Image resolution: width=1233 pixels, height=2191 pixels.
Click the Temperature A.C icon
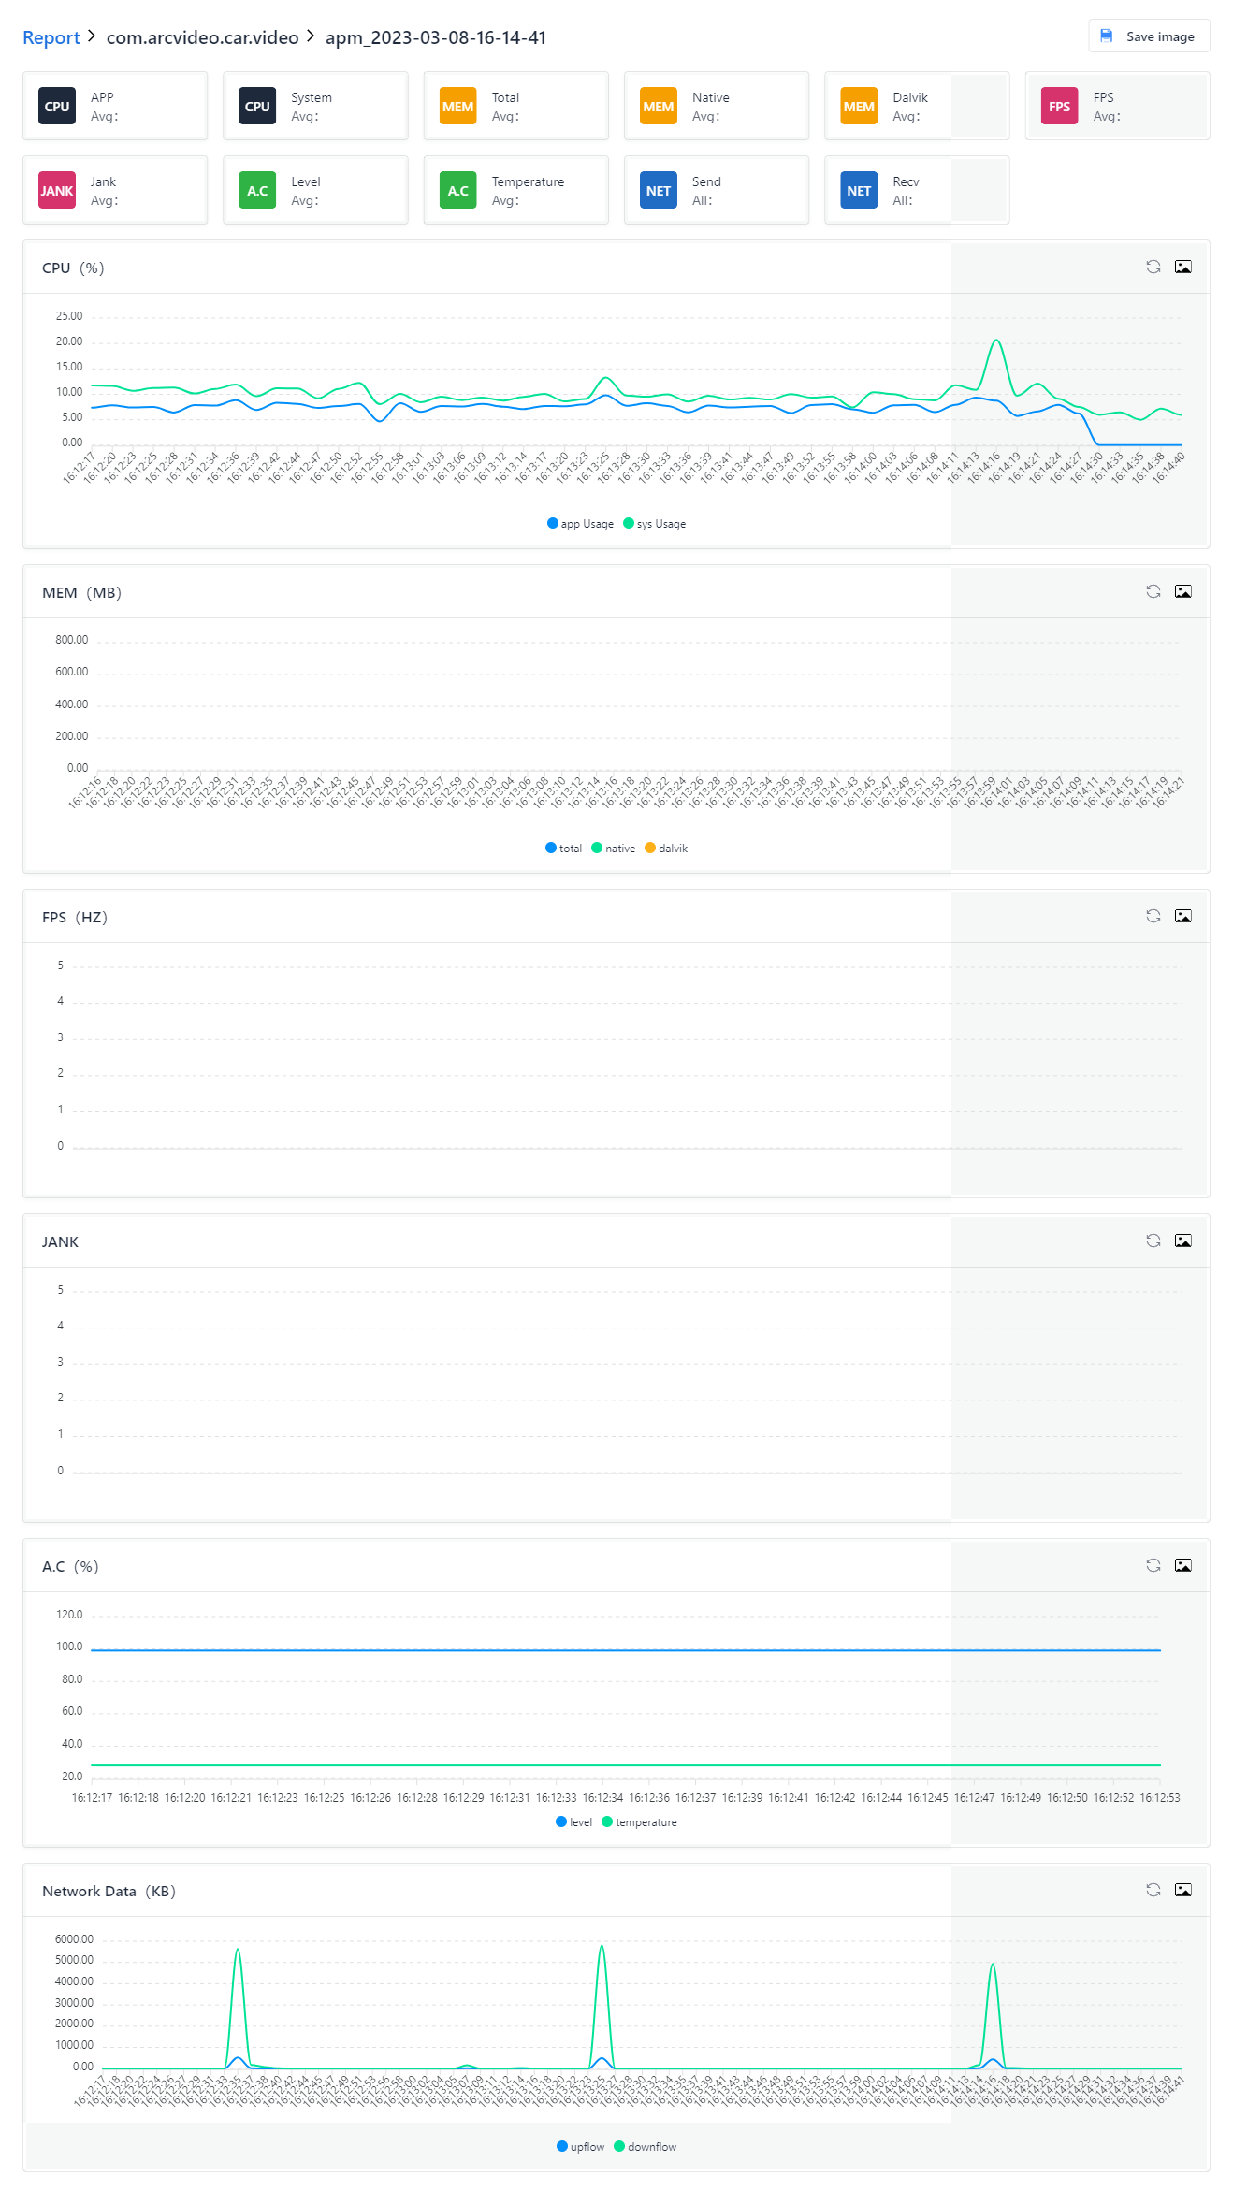click(x=458, y=191)
